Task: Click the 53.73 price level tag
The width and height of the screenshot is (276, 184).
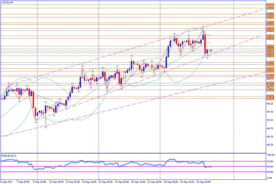Action: pyautogui.click(x=270, y=14)
